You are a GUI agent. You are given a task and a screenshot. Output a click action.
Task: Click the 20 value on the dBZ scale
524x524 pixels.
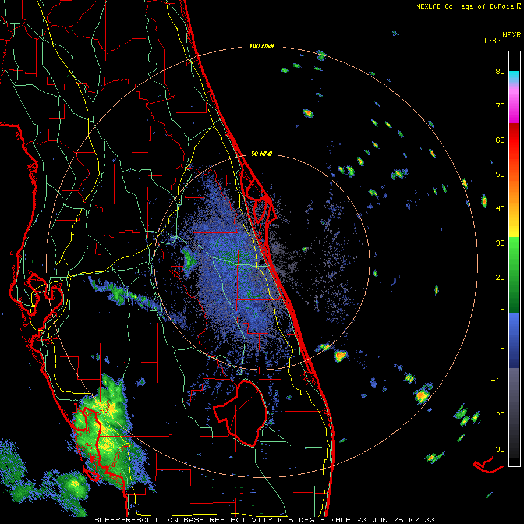pyautogui.click(x=500, y=277)
